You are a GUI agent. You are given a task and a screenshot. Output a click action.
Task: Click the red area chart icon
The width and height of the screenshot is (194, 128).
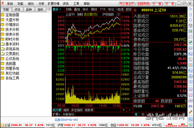(x=190, y=95)
